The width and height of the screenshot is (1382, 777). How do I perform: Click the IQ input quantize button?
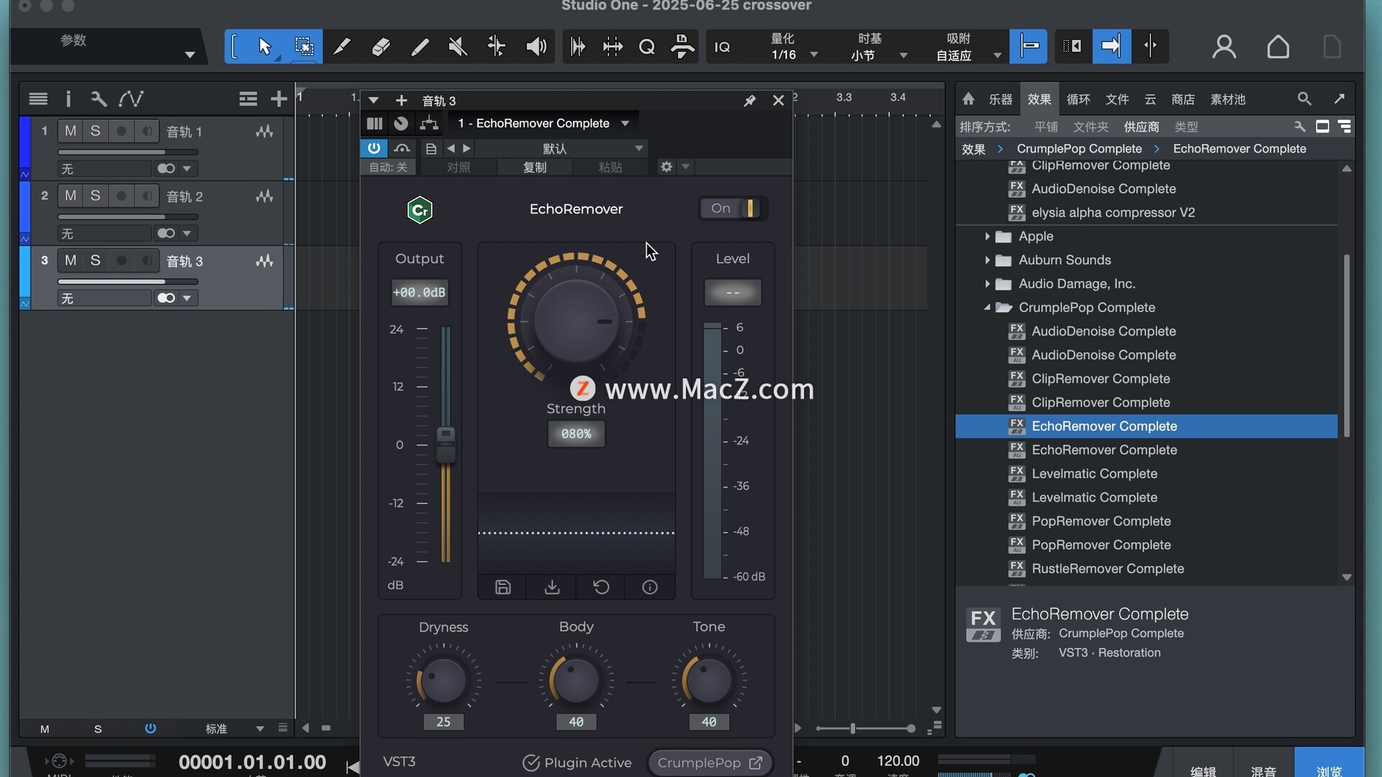[x=722, y=47]
